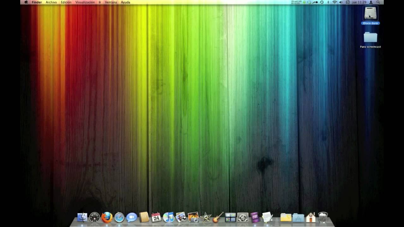Launch iMovie star icon in dock
This screenshot has height=227, width=404.
coord(206,217)
